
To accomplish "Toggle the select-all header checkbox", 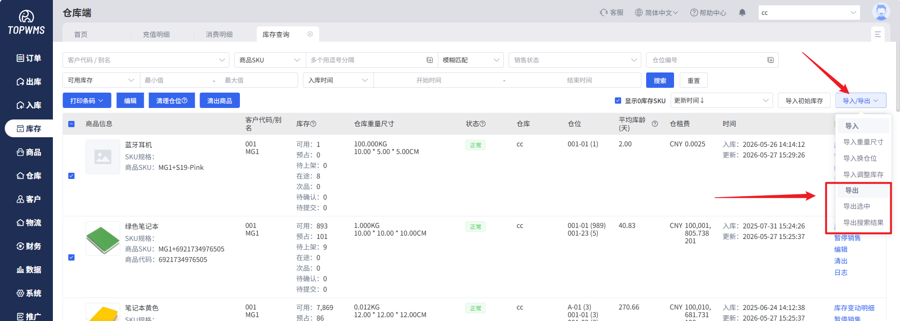I will [71, 124].
